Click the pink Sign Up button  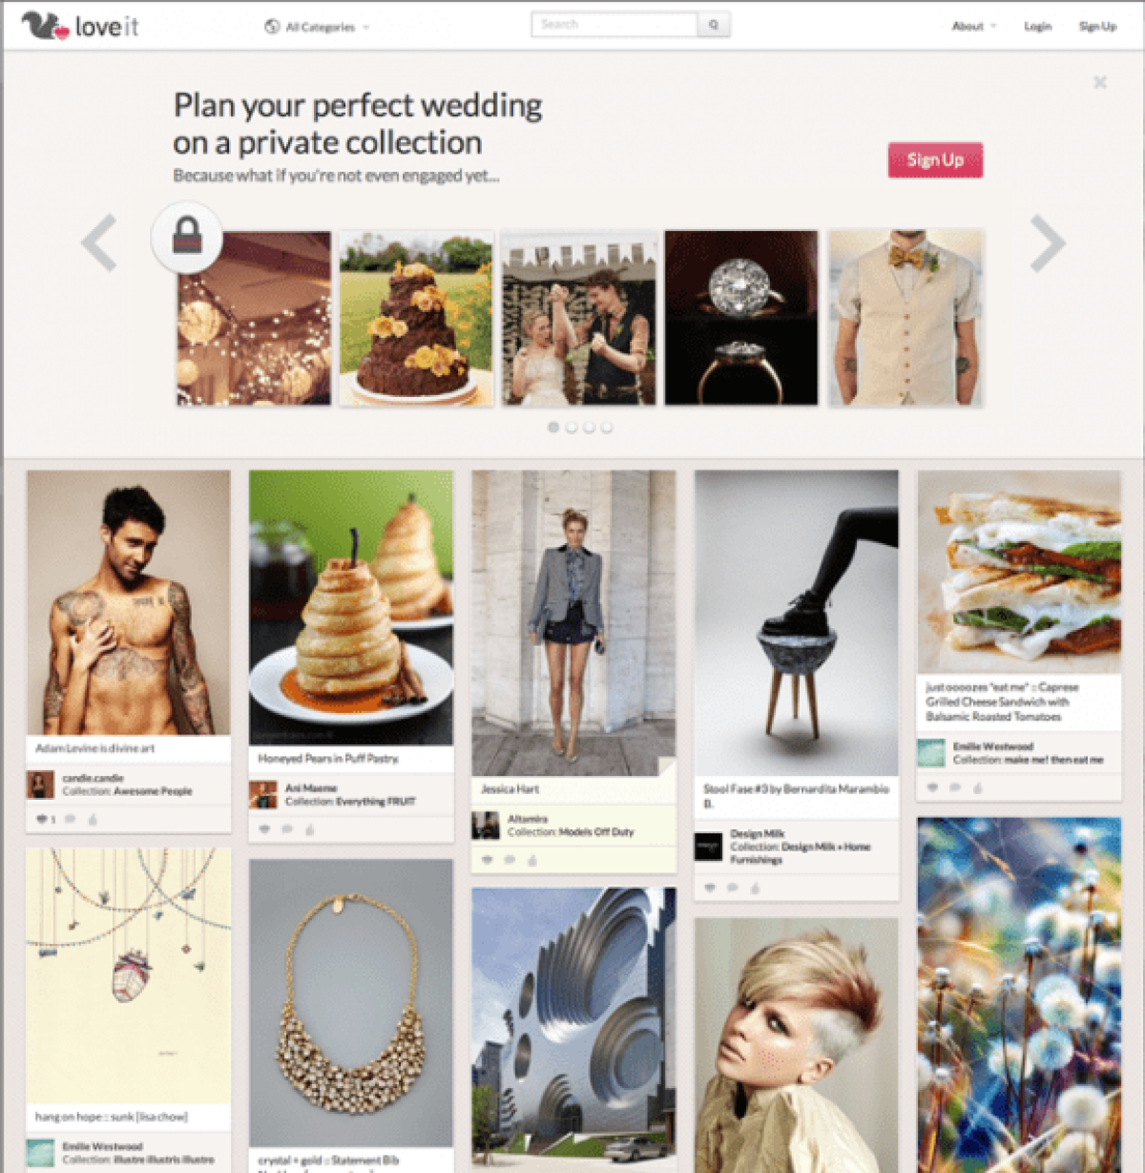pyautogui.click(x=935, y=160)
